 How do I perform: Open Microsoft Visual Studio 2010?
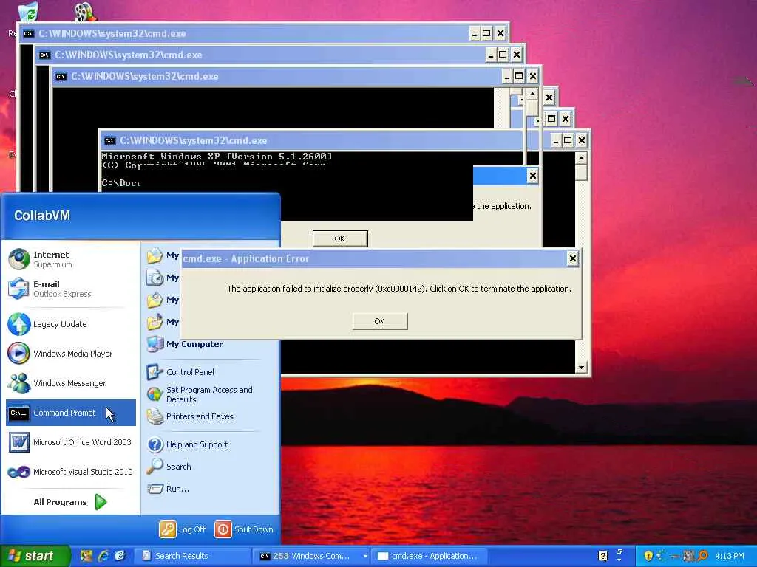[70, 472]
